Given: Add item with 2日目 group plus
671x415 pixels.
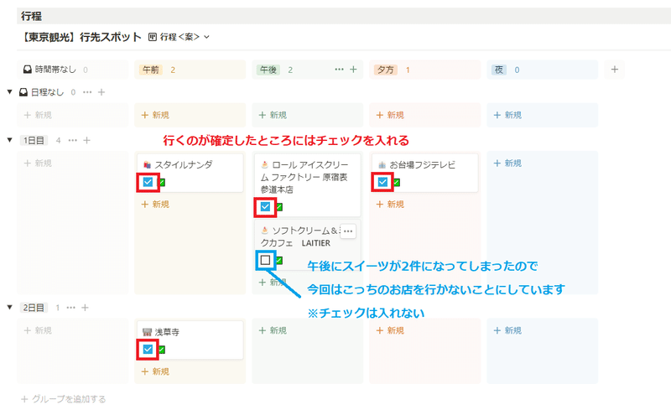Looking at the screenshot, I should tap(86, 308).
